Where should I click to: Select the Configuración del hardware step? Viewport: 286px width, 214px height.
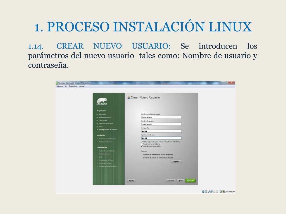(108, 166)
